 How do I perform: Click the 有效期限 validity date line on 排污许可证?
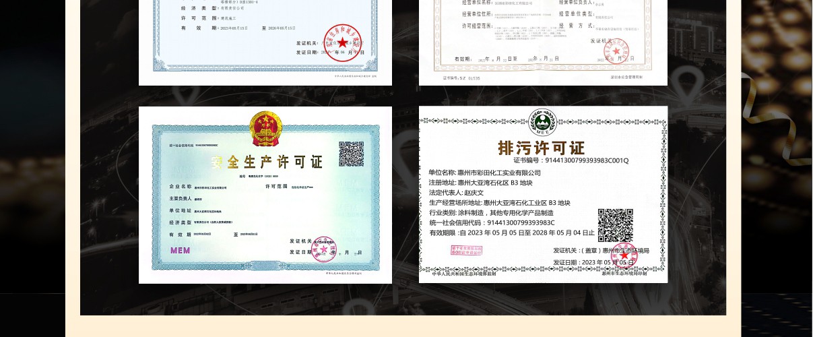[x=511, y=233]
